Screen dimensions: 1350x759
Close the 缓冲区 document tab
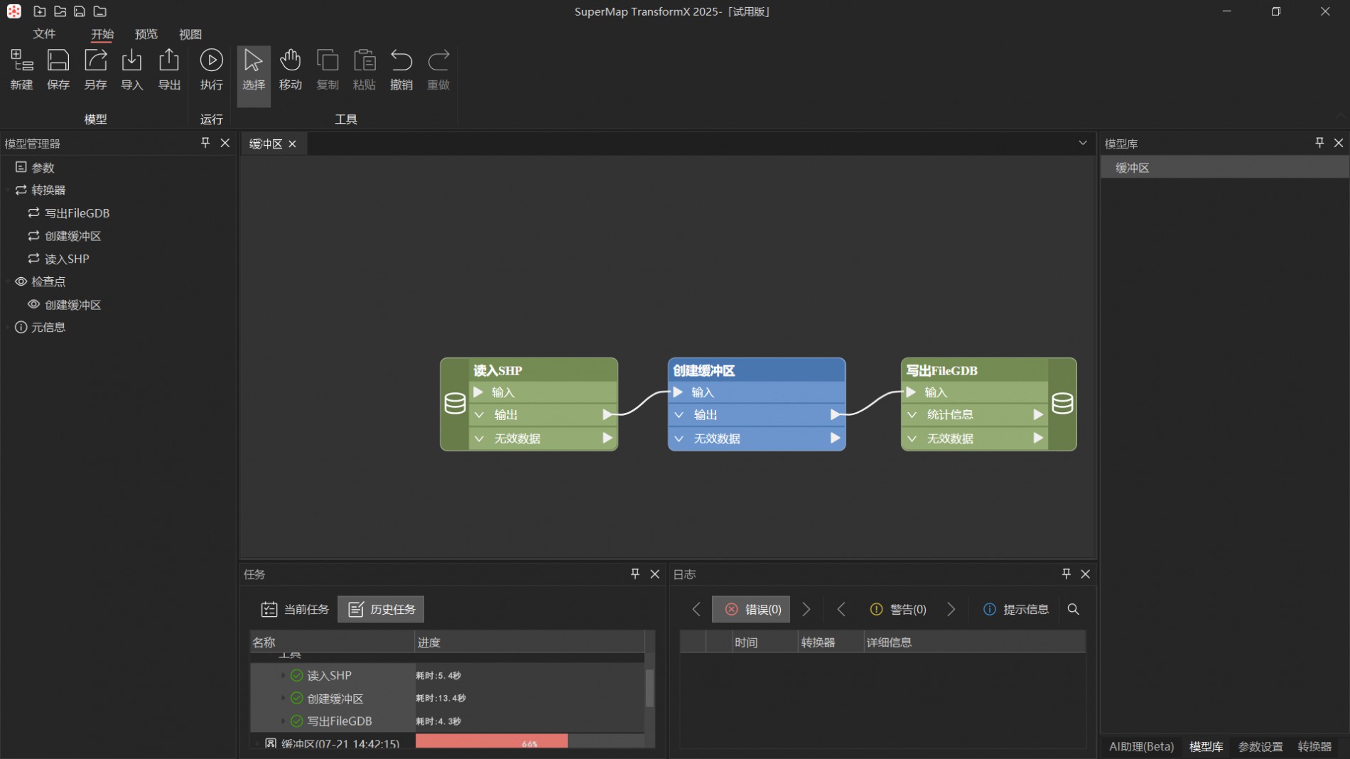[292, 144]
